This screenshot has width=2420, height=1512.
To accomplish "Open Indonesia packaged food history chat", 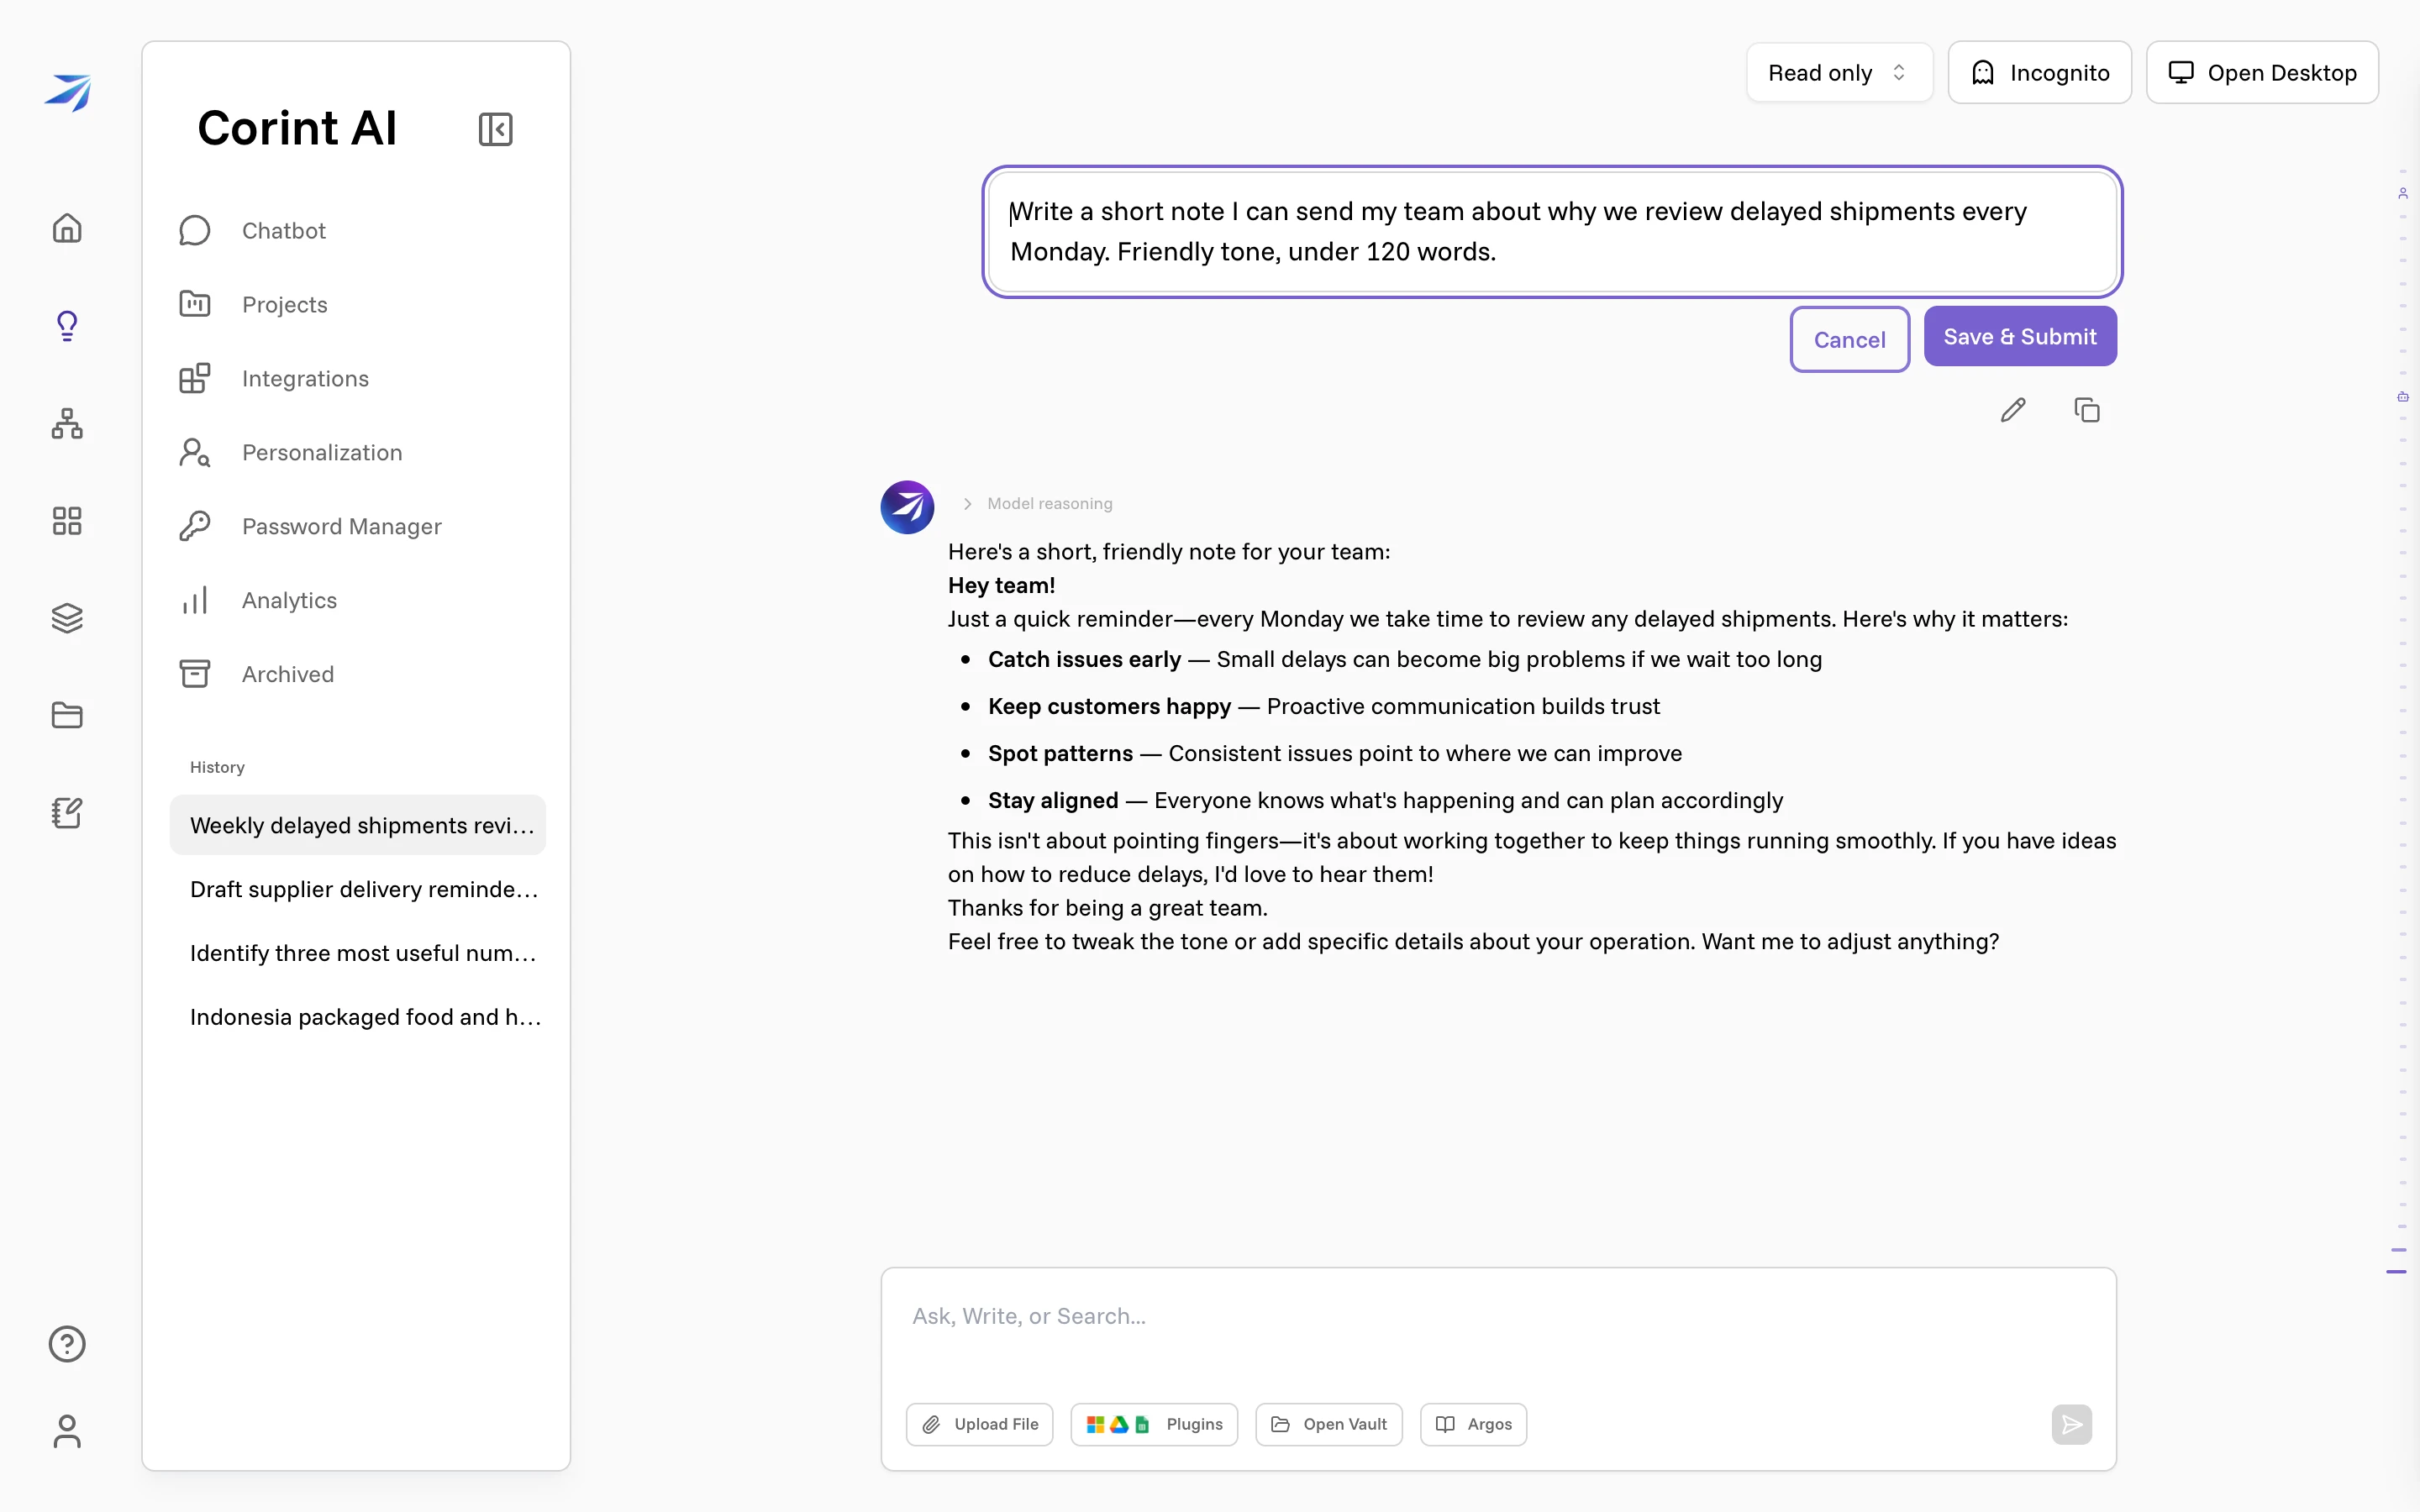I will [x=358, y=1017].
